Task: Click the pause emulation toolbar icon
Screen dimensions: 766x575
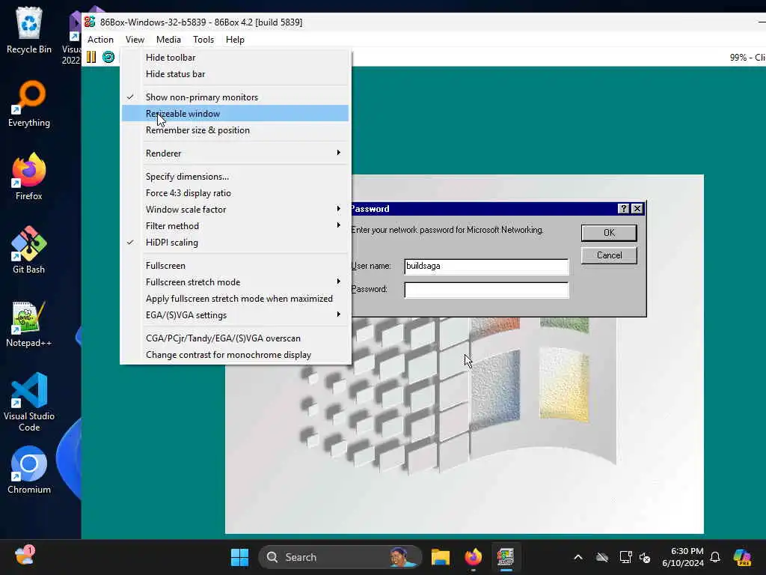Action: (91, 57)
